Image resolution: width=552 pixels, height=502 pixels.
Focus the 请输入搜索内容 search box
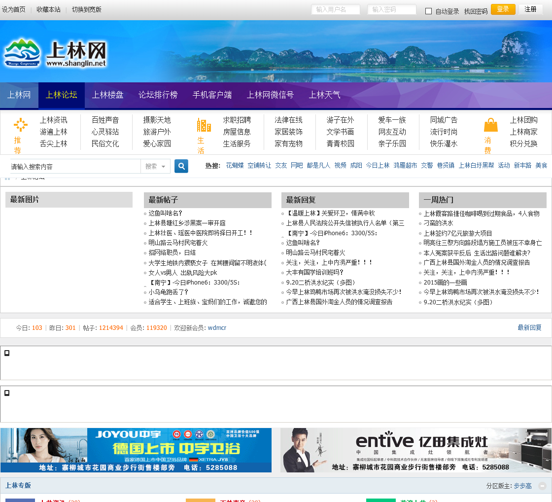(x=74, y=167)
